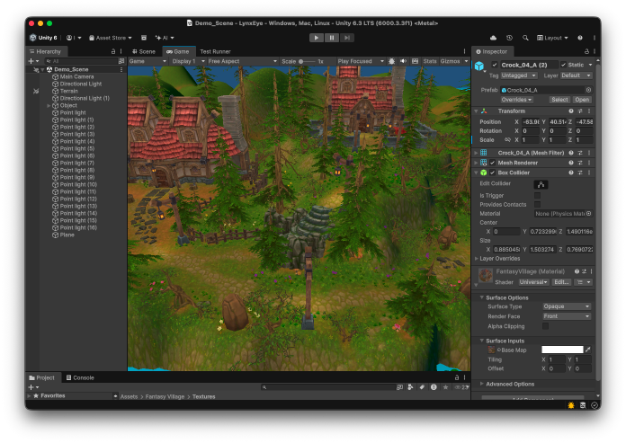Screen dimensions: 626x443
Task: Expand the Object node in Hierarchy
Action: tap(49, 106)
